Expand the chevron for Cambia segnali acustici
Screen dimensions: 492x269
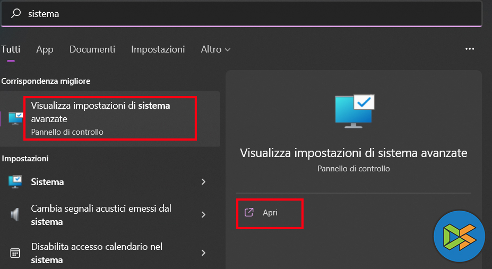coord(203,215)
